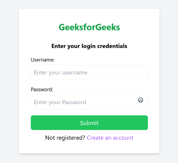Screen dimensions: 178x163
Task: Show the password using the eye icon
Action: (140, 100)
